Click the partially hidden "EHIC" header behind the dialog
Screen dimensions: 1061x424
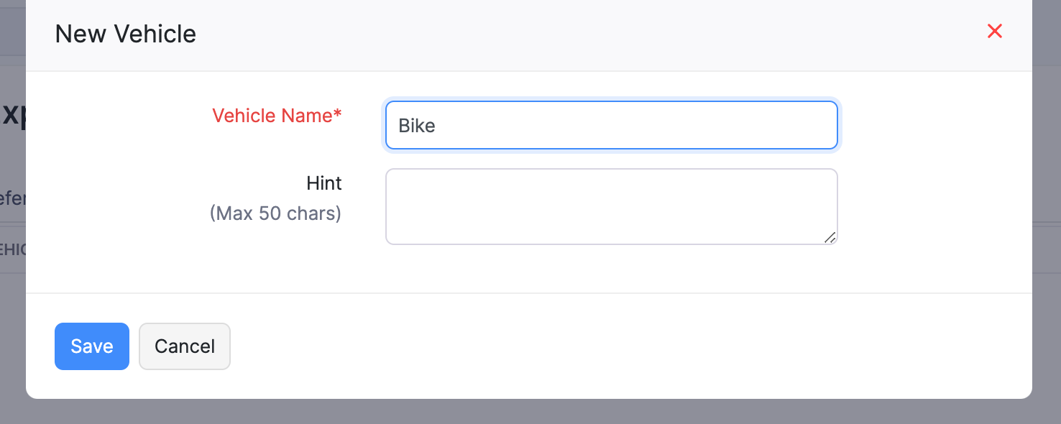click(x=13, y=249)
